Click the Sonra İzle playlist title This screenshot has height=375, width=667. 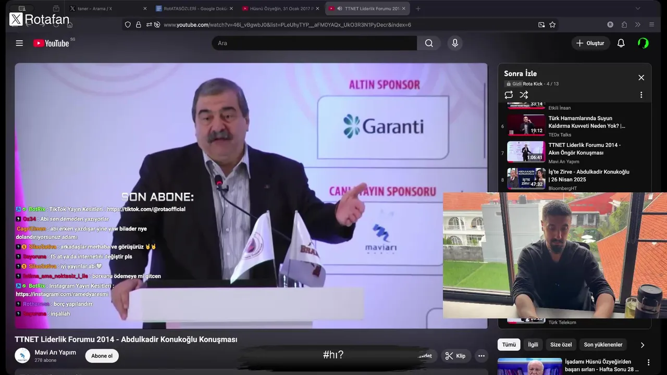click(x=520, y=73)
